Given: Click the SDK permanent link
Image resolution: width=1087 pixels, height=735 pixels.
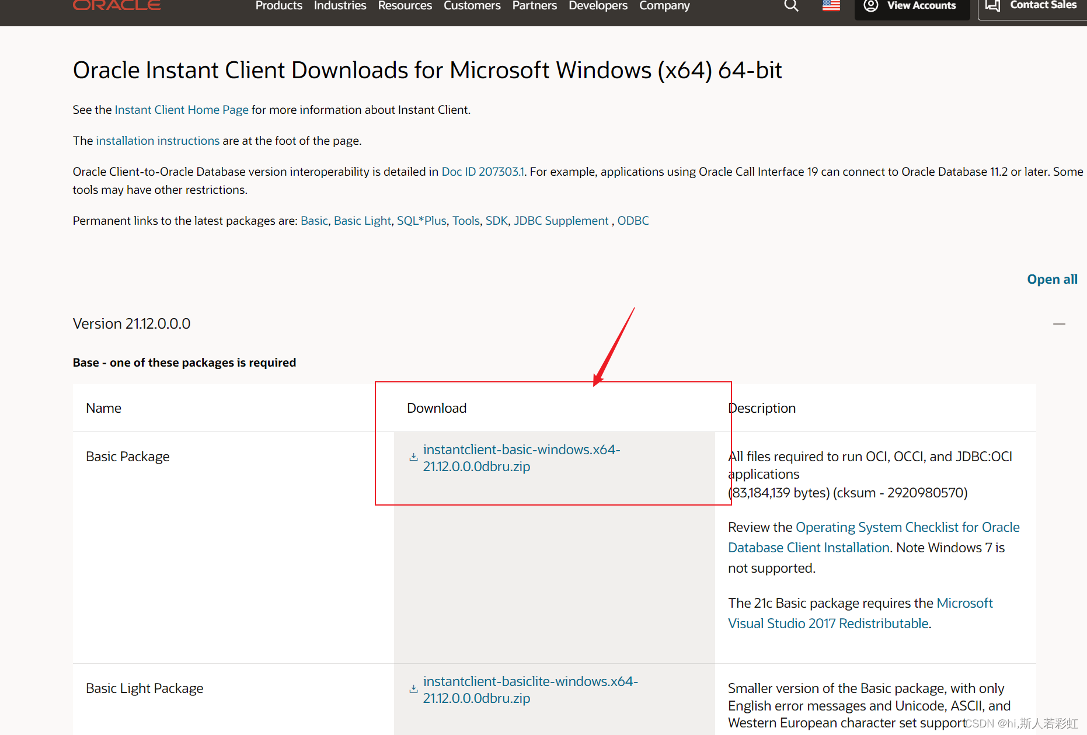Looking at the screenshot, I should [x=497, y=221].
